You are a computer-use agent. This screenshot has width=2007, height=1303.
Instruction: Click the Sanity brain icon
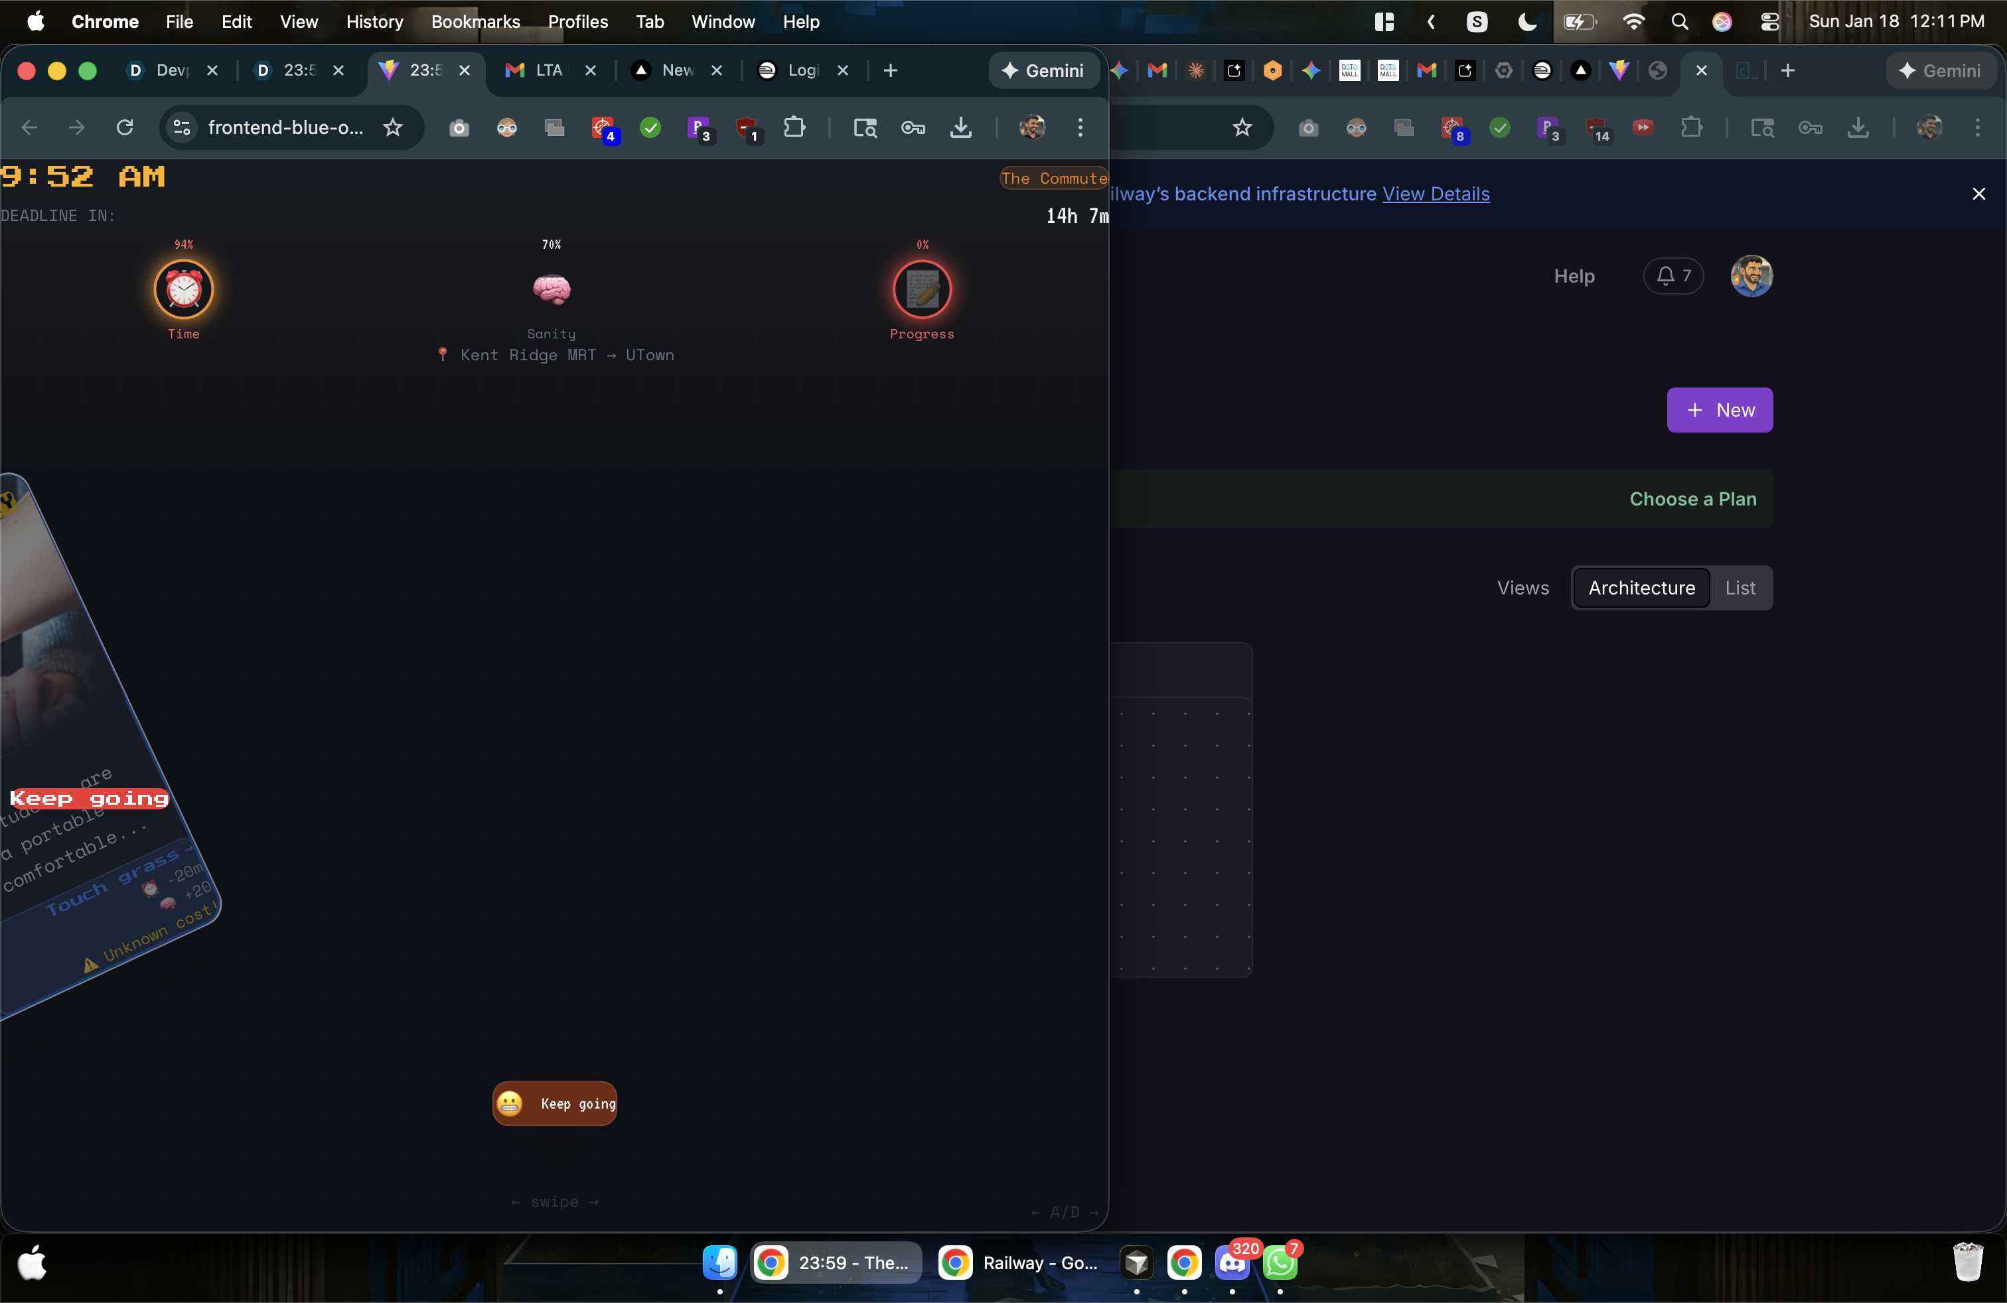(x=552, y=290)
